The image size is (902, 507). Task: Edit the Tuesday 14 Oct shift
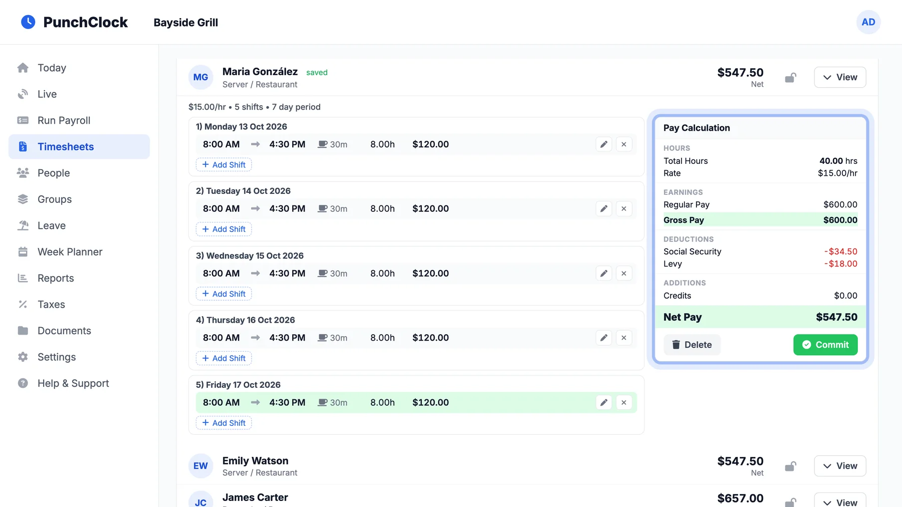tap(604, 209)
